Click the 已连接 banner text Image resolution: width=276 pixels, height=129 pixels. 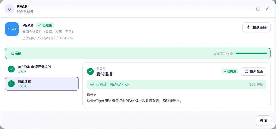(x=16, y=53)
